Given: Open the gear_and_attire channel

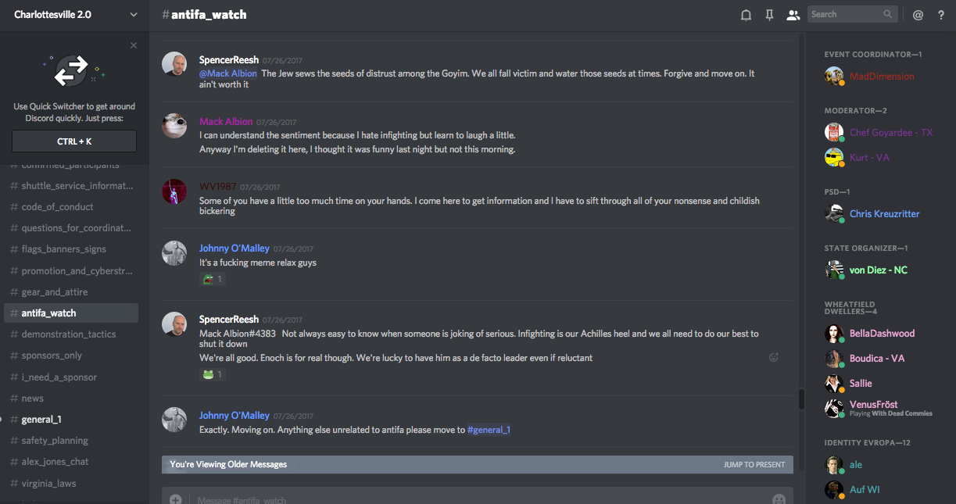Looking at the screenshot, I should 55,291.
